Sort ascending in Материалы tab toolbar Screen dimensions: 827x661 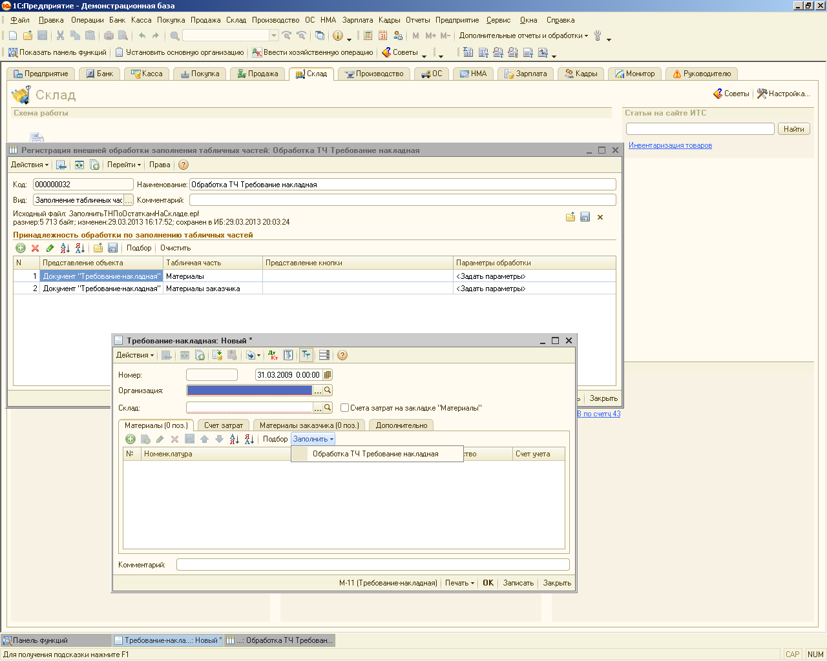click(235, 439)
